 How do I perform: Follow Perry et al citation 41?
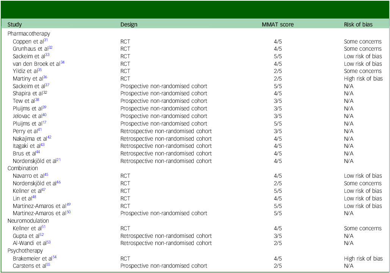40,130
